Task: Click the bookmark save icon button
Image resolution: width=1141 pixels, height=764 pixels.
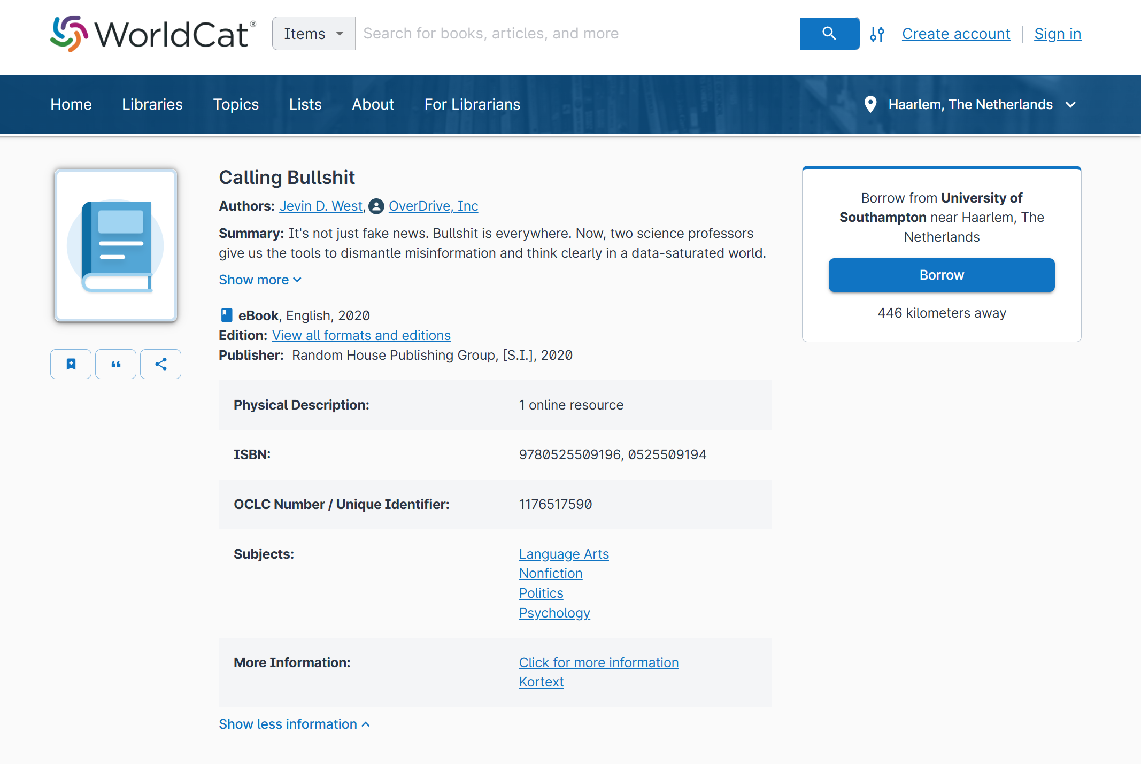Action: tap(71, 364)
